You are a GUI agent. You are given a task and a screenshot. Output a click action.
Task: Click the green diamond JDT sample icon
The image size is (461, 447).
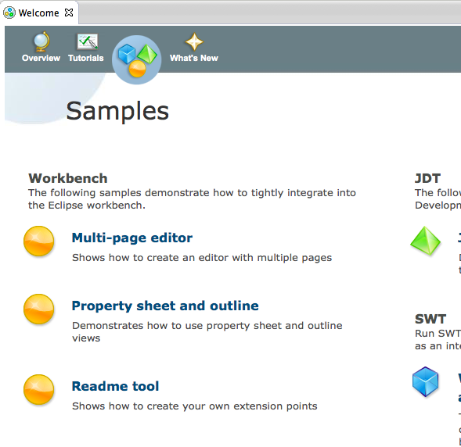(426, 241)
